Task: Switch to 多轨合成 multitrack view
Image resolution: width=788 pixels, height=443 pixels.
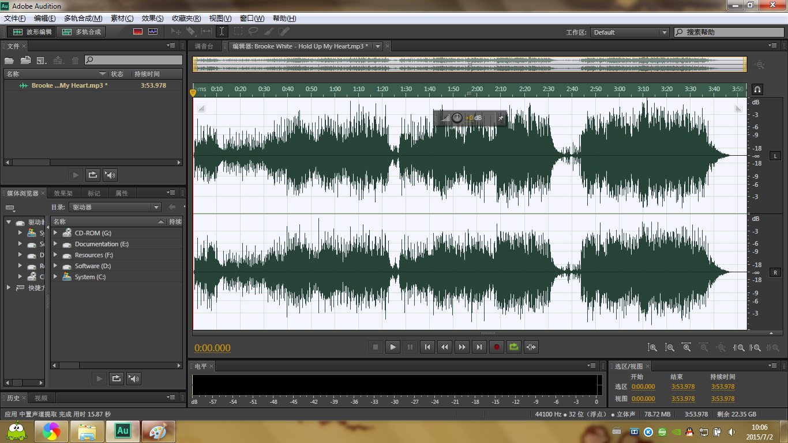Action: tap(82, 32)
